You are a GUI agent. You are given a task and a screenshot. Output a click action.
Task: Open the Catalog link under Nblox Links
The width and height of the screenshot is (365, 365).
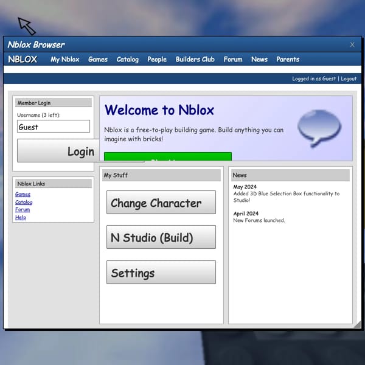click(x=24, y=202)
